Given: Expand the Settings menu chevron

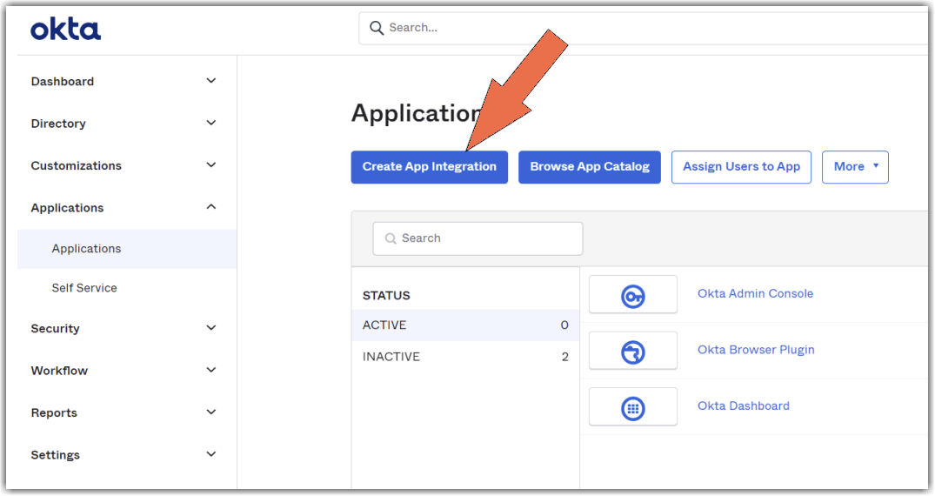Looking at the screenshot, I should 211,454.
